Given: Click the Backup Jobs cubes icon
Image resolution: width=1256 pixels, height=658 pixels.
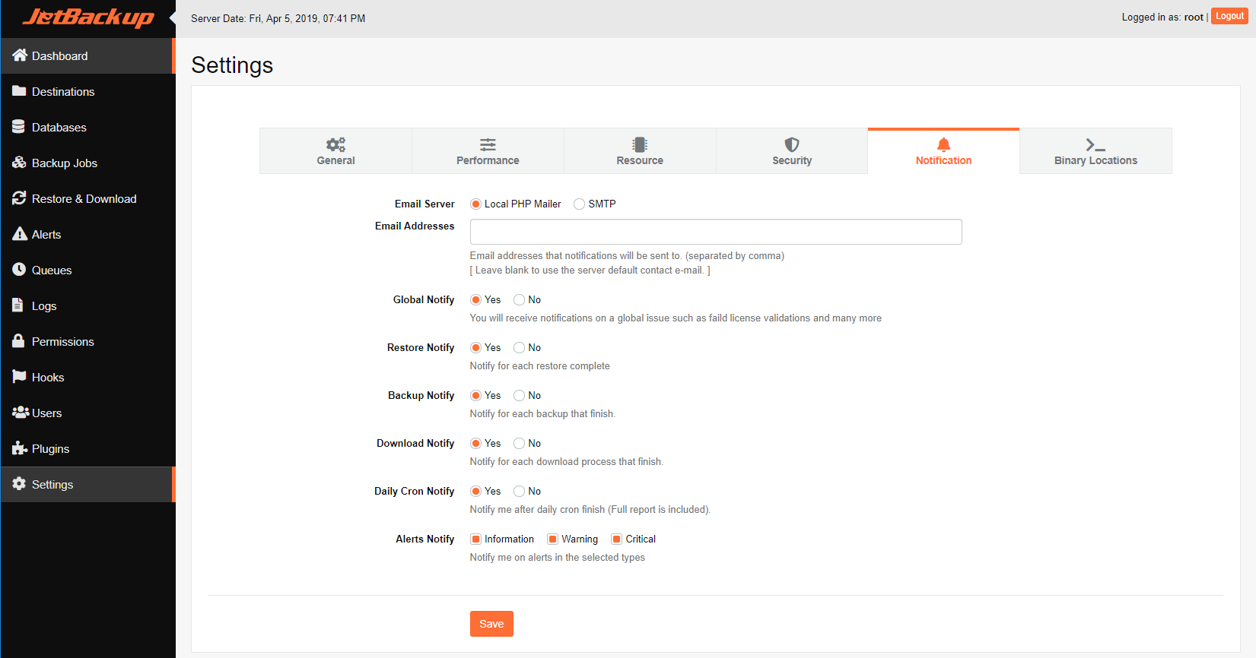Looking at the screenshot, I should coord(19,163).
